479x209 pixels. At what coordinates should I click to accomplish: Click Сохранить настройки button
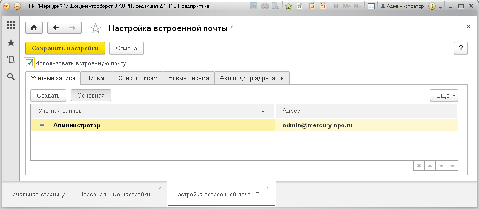(65, 48)
